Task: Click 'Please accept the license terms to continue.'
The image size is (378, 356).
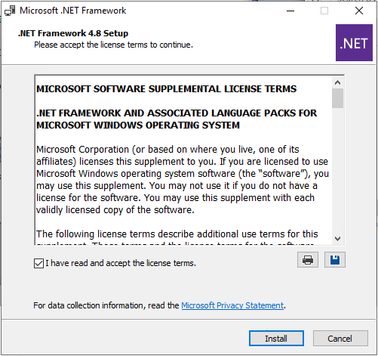Action: pos(113,45)
